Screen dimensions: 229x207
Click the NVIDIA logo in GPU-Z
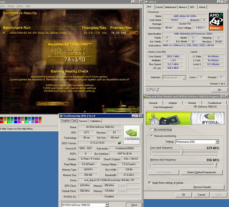coord(132,135)
